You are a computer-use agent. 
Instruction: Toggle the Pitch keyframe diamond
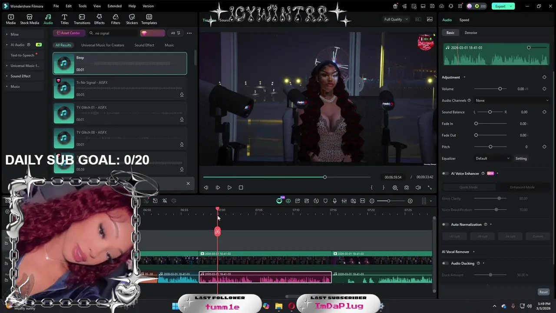(x=544, y=147)
